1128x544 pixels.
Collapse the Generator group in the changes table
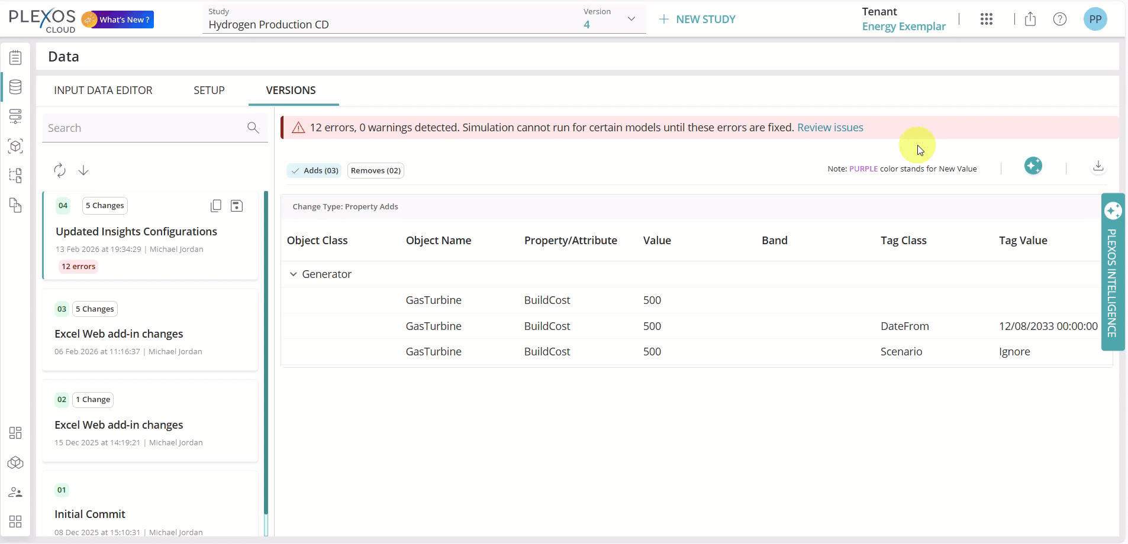294,274
